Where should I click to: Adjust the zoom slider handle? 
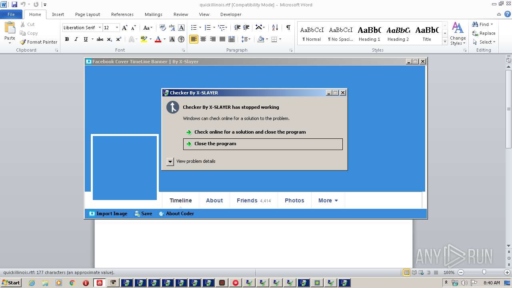[x=484, y=272]
